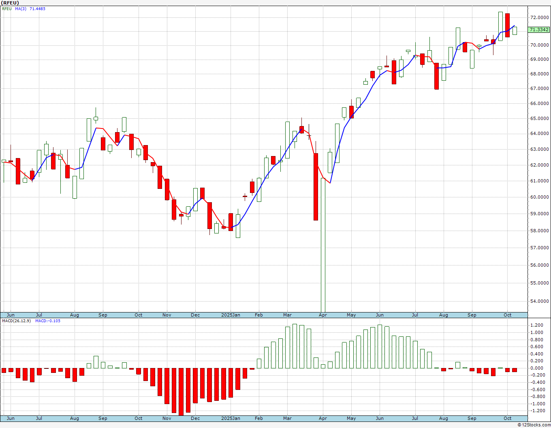Image resolution: width=551 pixels, height=428 pixels.
Task: Click "2025Jan" on the MACD panel time axis
Action: [x=231, y=418]
